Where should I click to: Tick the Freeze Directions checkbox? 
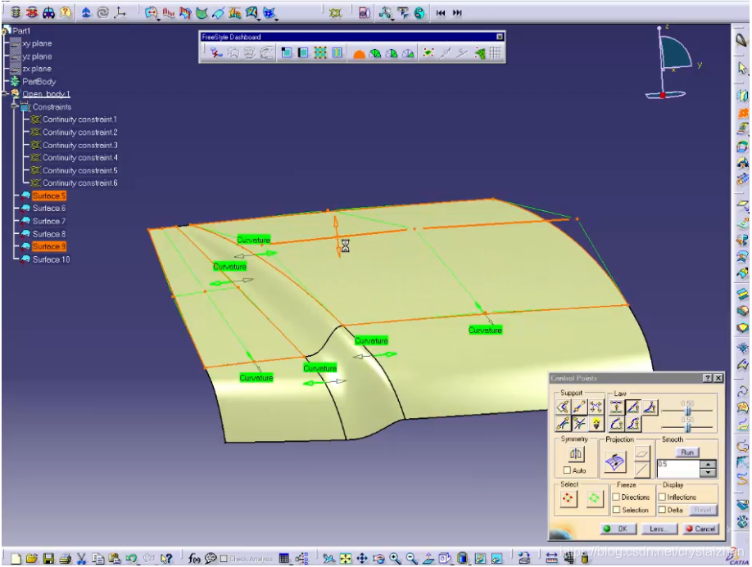(617, 497)
